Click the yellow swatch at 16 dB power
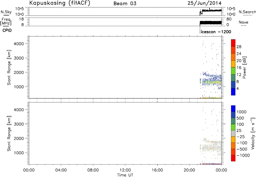256x177 pixels. pyautogui.click(x=233, y=64)
